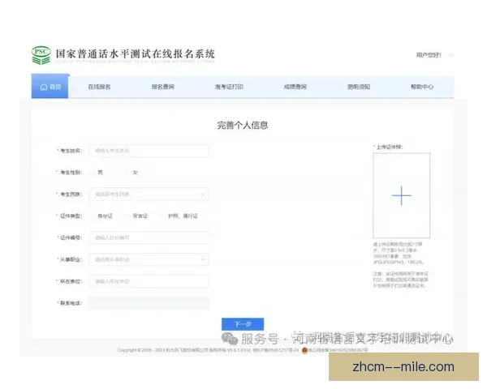Click the police badge icon in footer

(304, 350)
